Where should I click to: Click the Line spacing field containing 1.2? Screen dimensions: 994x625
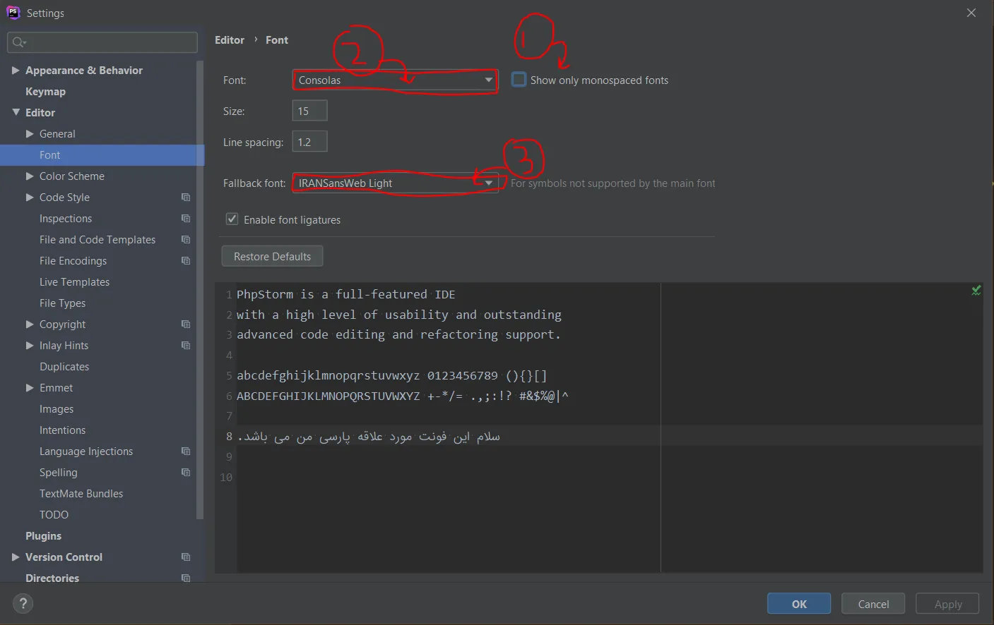(309, 142)
